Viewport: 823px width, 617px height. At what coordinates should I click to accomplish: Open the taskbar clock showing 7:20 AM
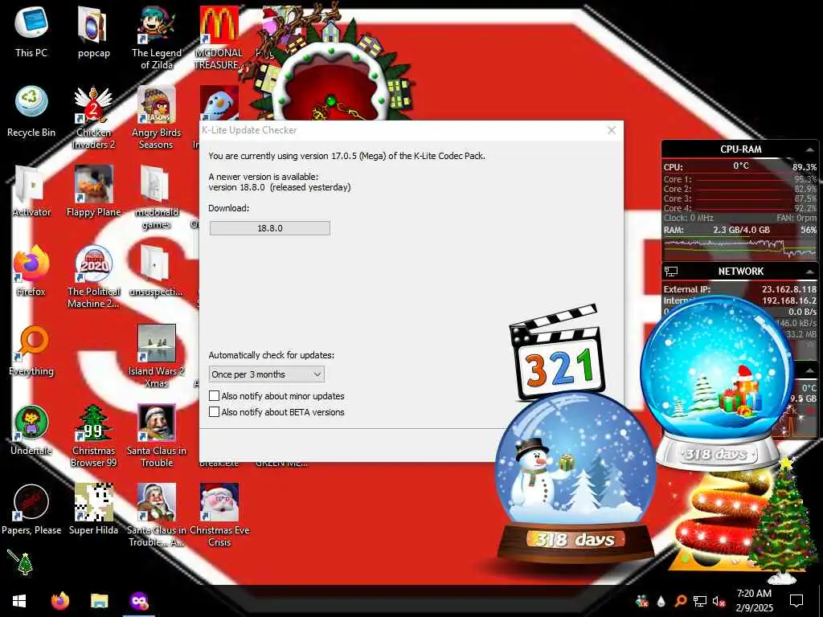(x=754, y=601)
